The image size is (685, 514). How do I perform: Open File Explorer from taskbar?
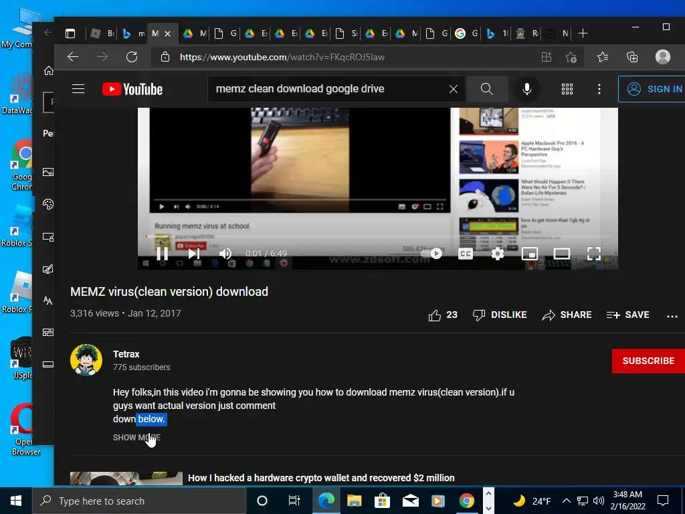[355, 501]
